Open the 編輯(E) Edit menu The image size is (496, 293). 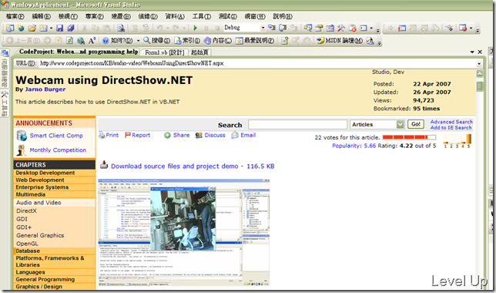pos(41,16)
